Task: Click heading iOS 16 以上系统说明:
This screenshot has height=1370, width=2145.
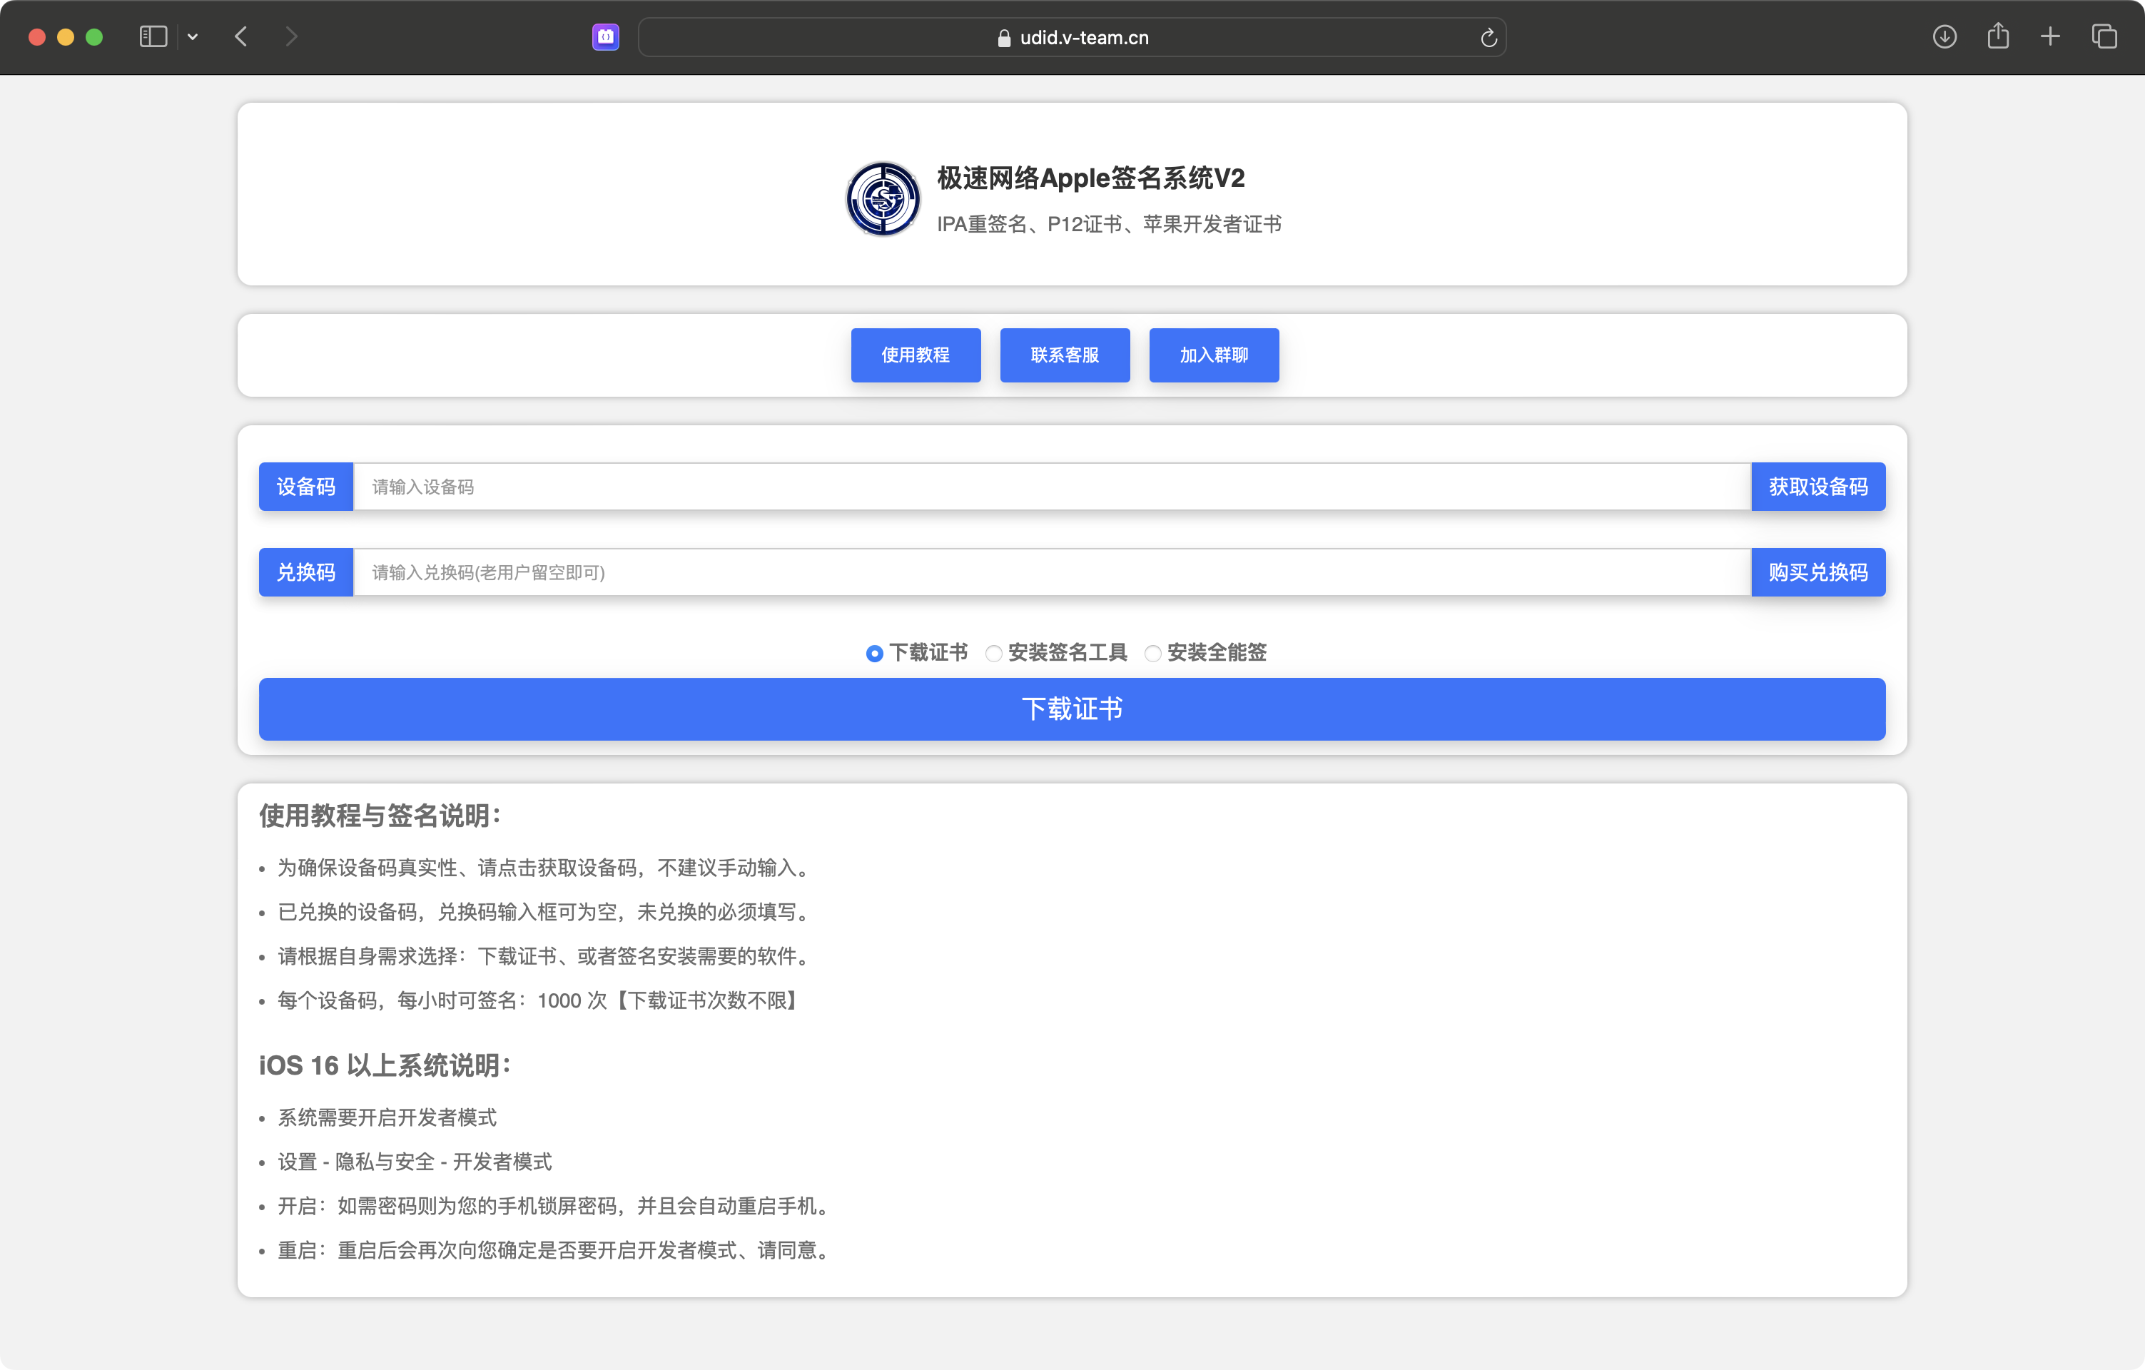Action: (x=385, y=1065)
